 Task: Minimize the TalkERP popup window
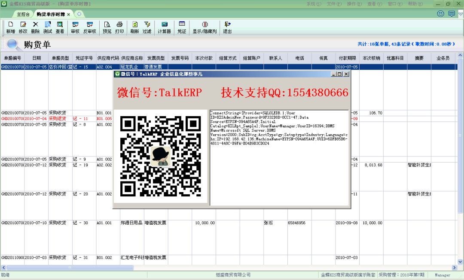click(x=333, y=74)
